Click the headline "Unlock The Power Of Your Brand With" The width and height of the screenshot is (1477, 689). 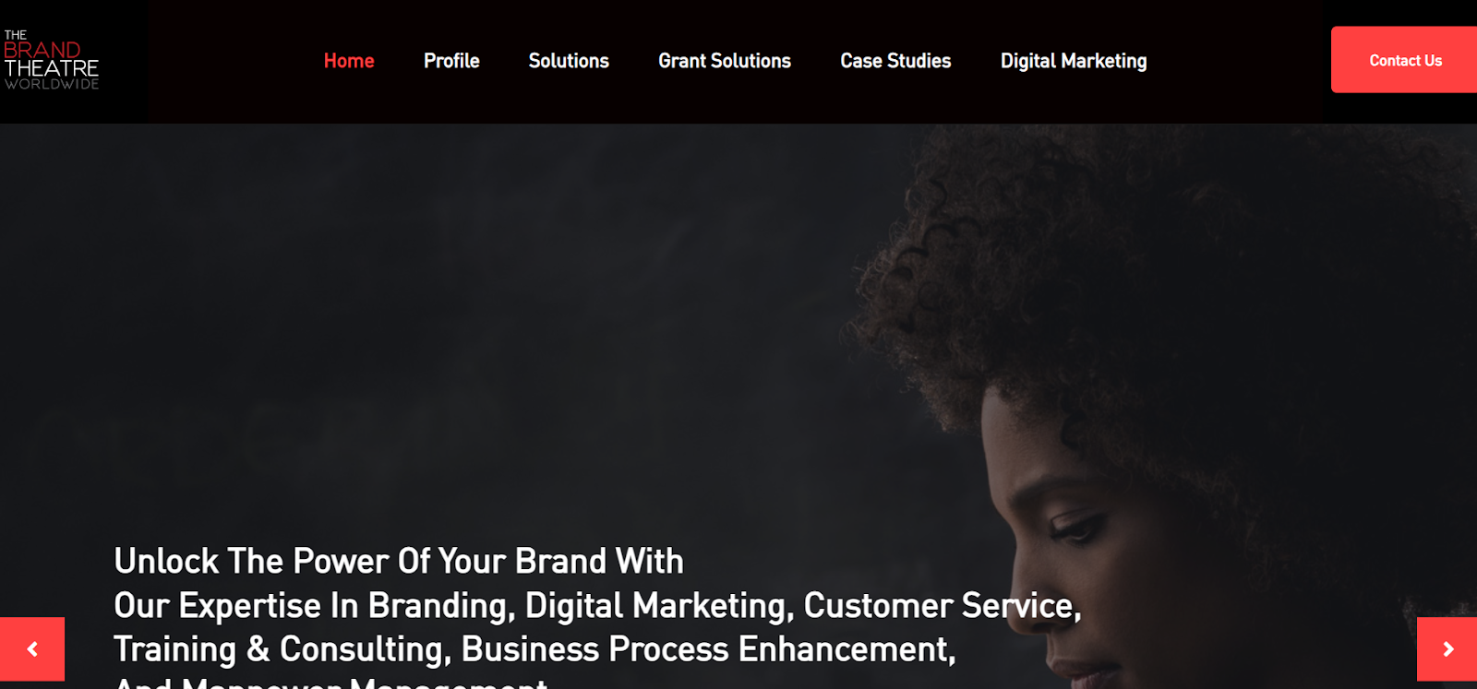(x=399, y=561)
